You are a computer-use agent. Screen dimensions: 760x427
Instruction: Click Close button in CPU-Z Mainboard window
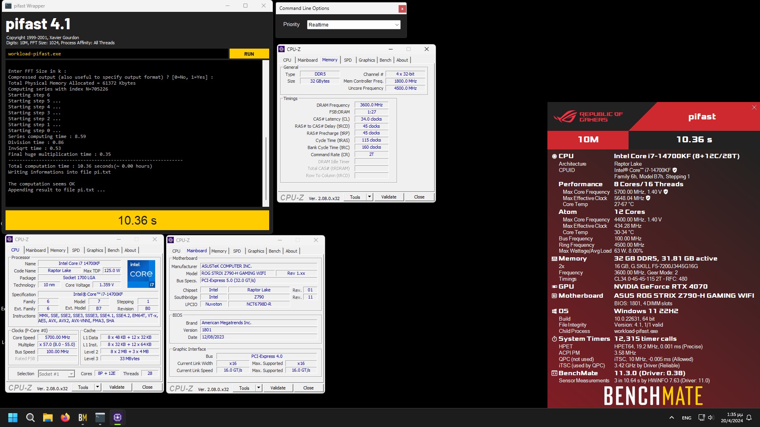coord(308,388)
